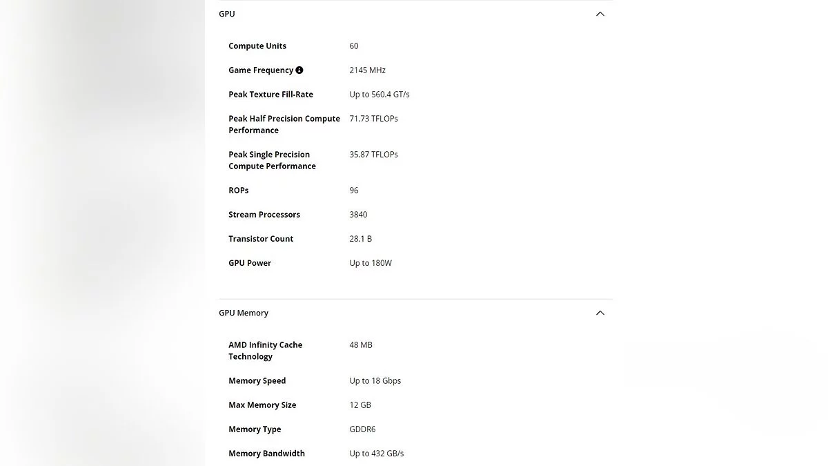This screenshot has width=828, height=466.
Task: Click the GPU Memory section heading
Action: pyautogui.click(x=244, y=313)
